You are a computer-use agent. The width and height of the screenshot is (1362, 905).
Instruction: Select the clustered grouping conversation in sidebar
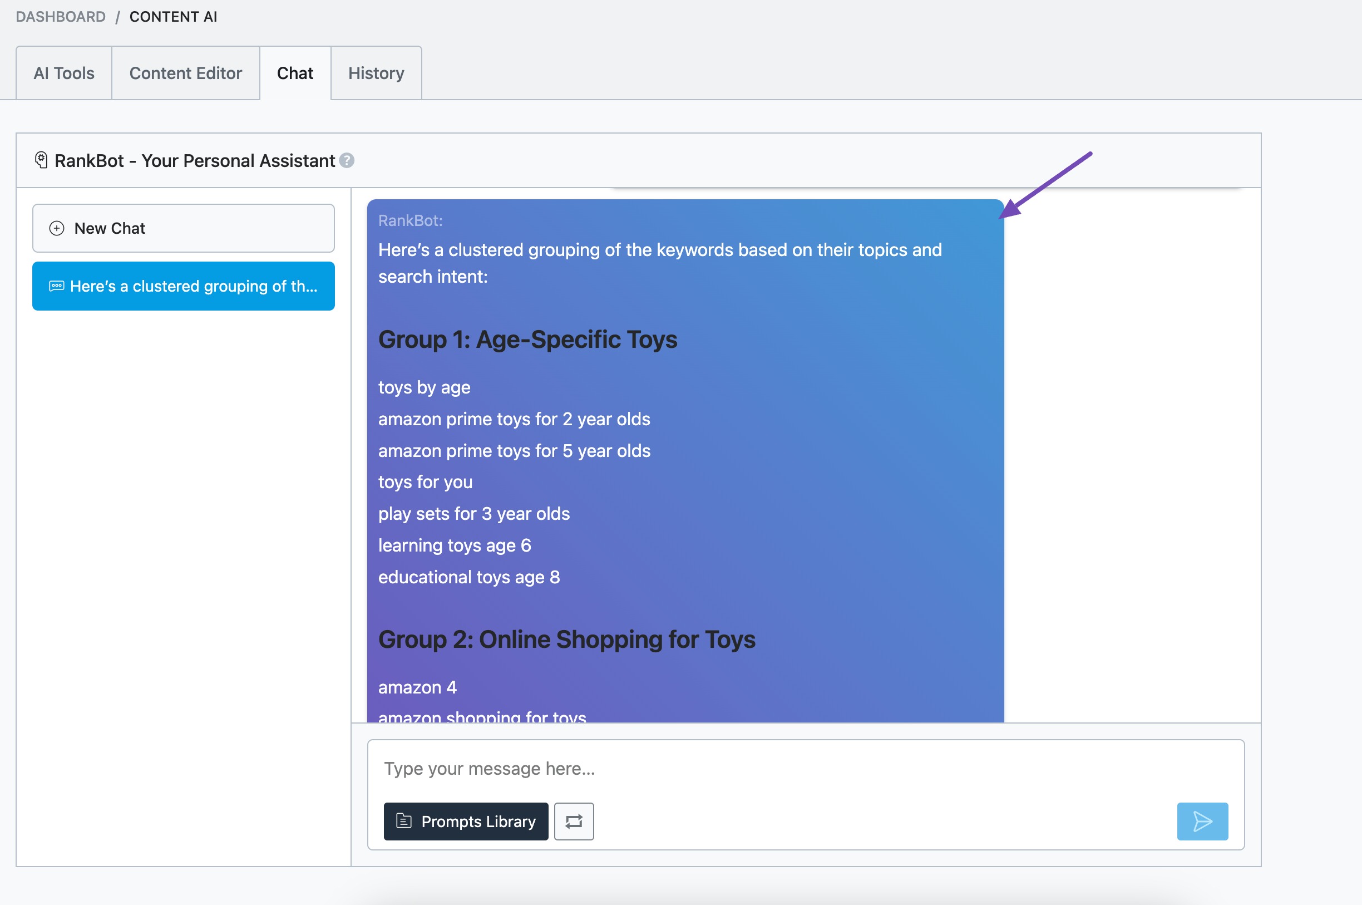(x=183, y=286)
